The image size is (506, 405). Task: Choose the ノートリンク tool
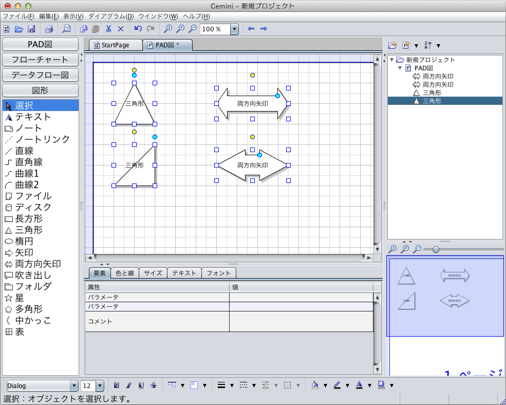click(x=41, y=139)
